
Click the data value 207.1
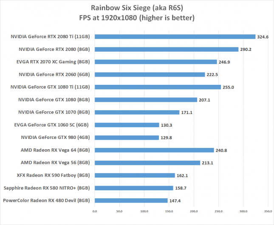[x=204, y=100]
